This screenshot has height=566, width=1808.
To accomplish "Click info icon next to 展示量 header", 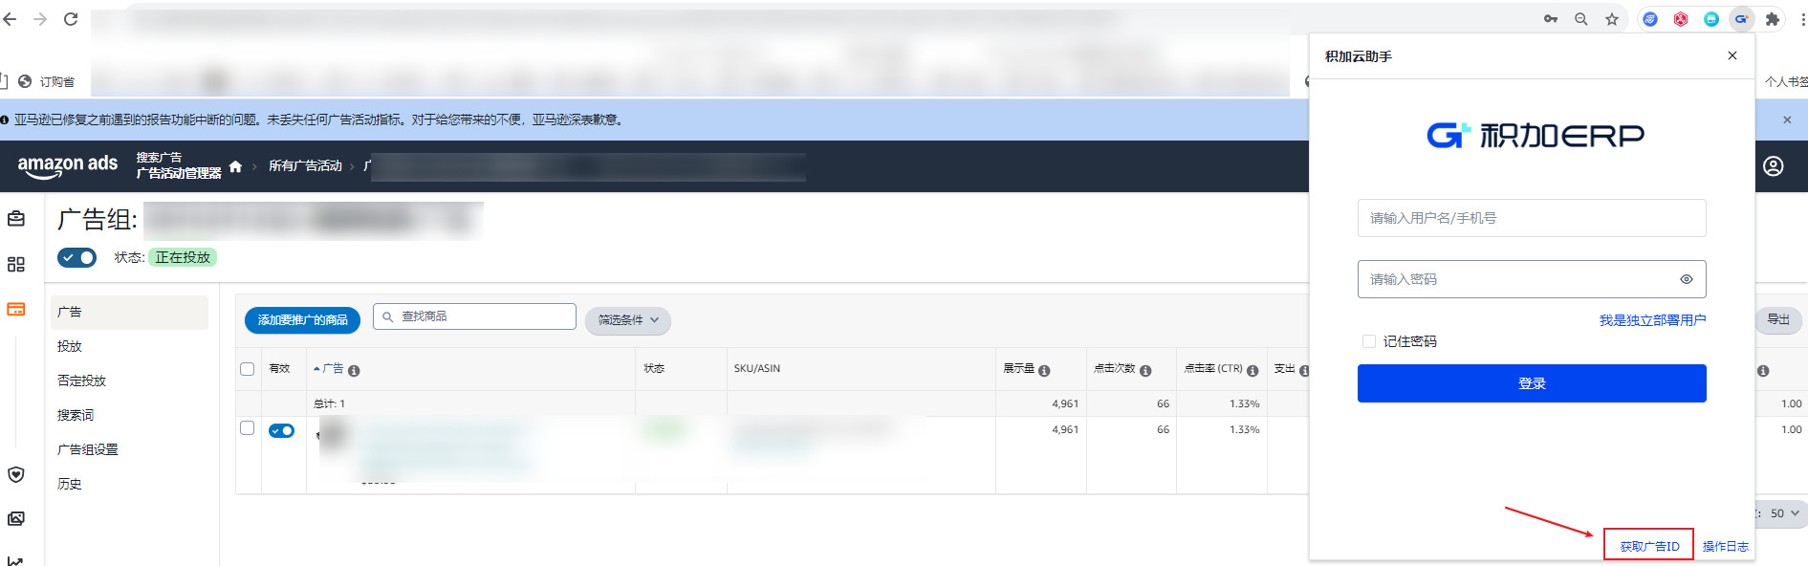I will (x=1044, y=371).
